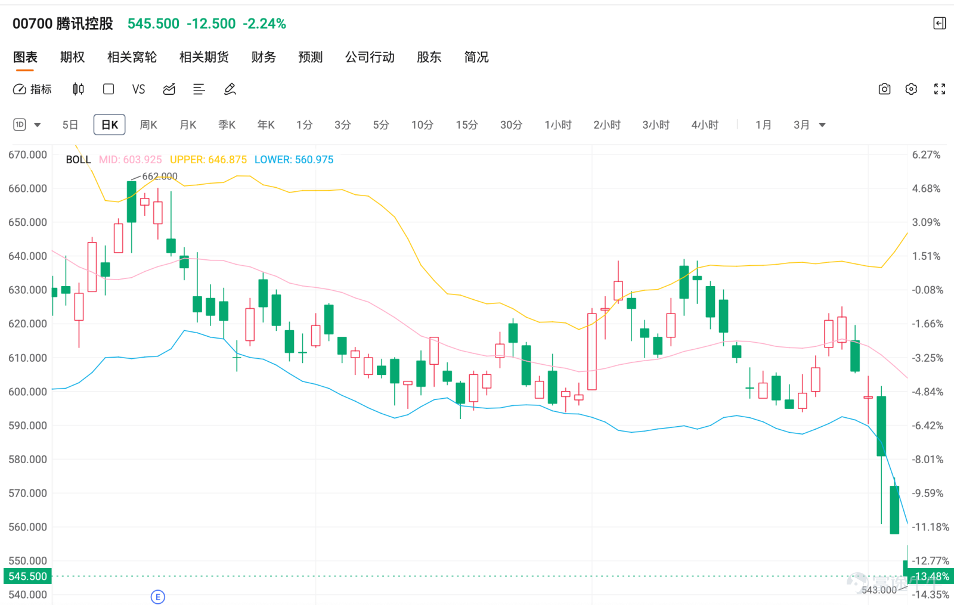Select the 1分 interval
The width and height of the screenshot is (954, 605).
(304, 125)
